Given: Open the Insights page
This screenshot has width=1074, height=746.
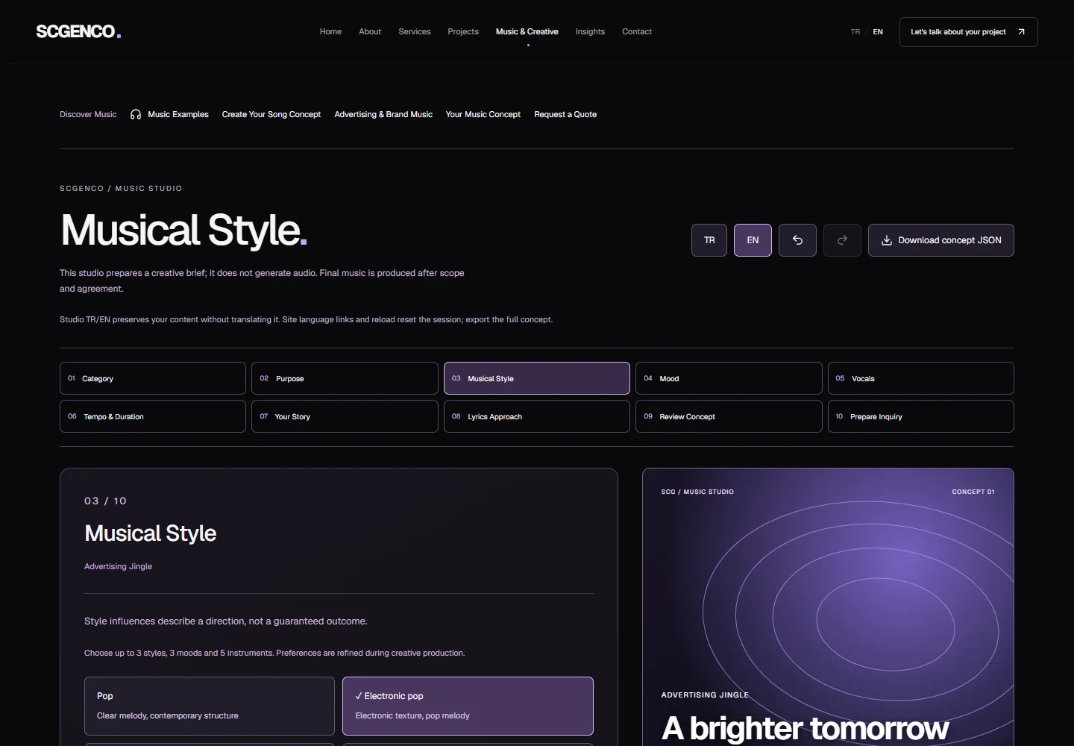Looking at the screenshot, I should 590,32.
